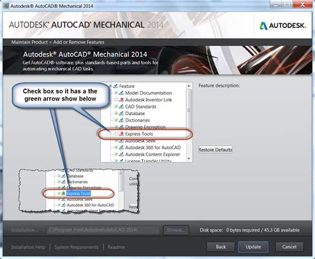
Task: Click the install icon next to Autodesk Content Explorer
Action: [x=122, y=154]
